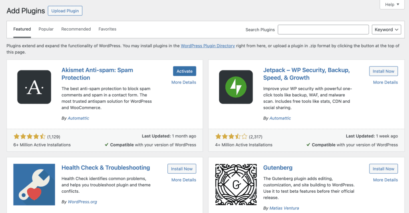Switch to the Featured tab
Viewport: 409px width, 213px height.
[22, 29]
